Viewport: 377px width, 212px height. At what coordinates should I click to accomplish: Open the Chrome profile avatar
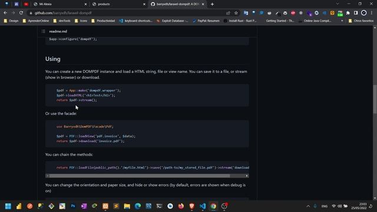(x=364, y=13)
